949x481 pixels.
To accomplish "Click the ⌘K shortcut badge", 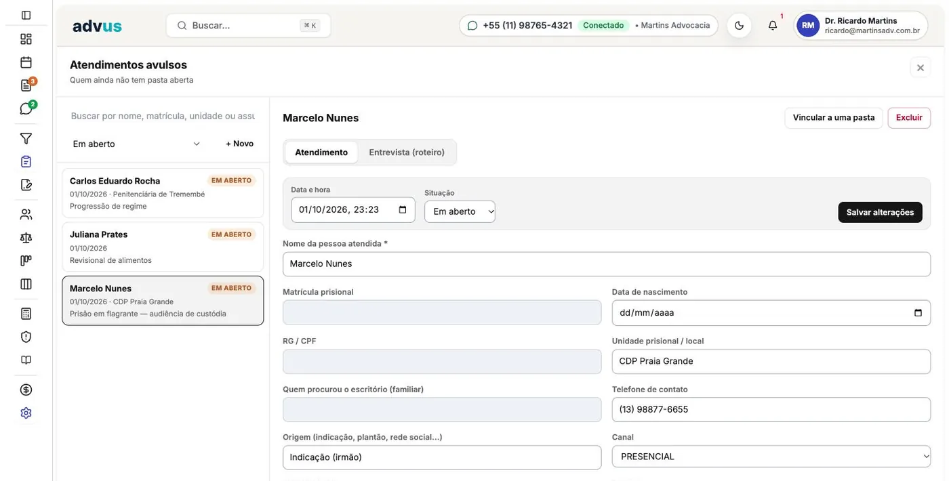I will 310,26.
